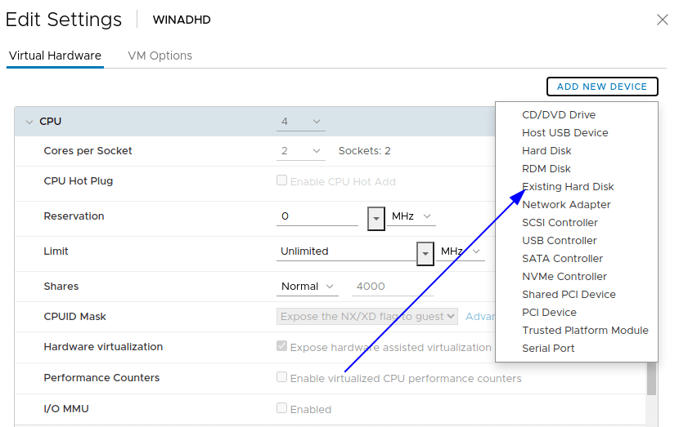Screen dimensions: 688x427
Task: Change Reservation unit from MHz
Action: [x=411, y=216]
